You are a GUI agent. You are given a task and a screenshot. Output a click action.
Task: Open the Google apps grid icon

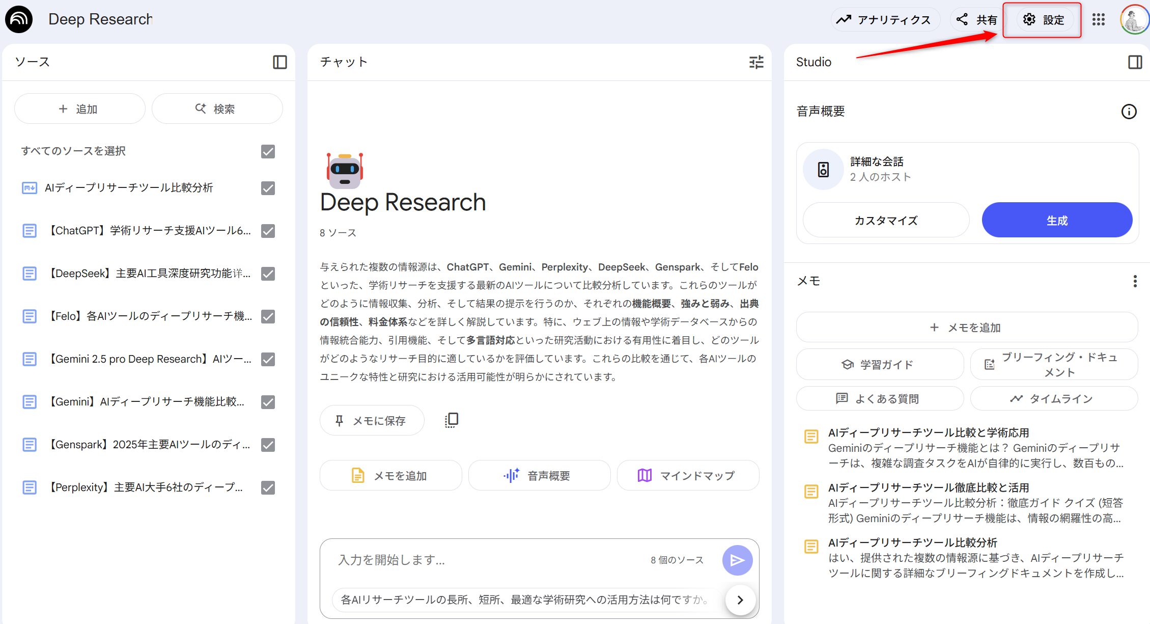tap(1099, 20)
